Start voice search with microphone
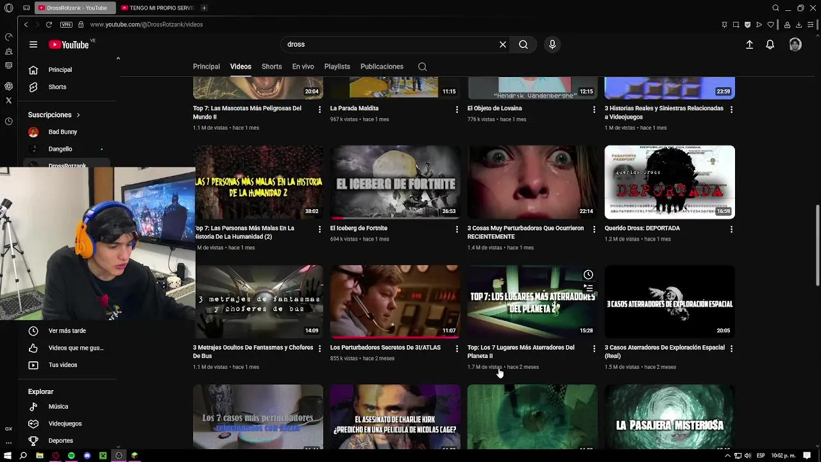821x462 pixels. (x=552, y=44)
